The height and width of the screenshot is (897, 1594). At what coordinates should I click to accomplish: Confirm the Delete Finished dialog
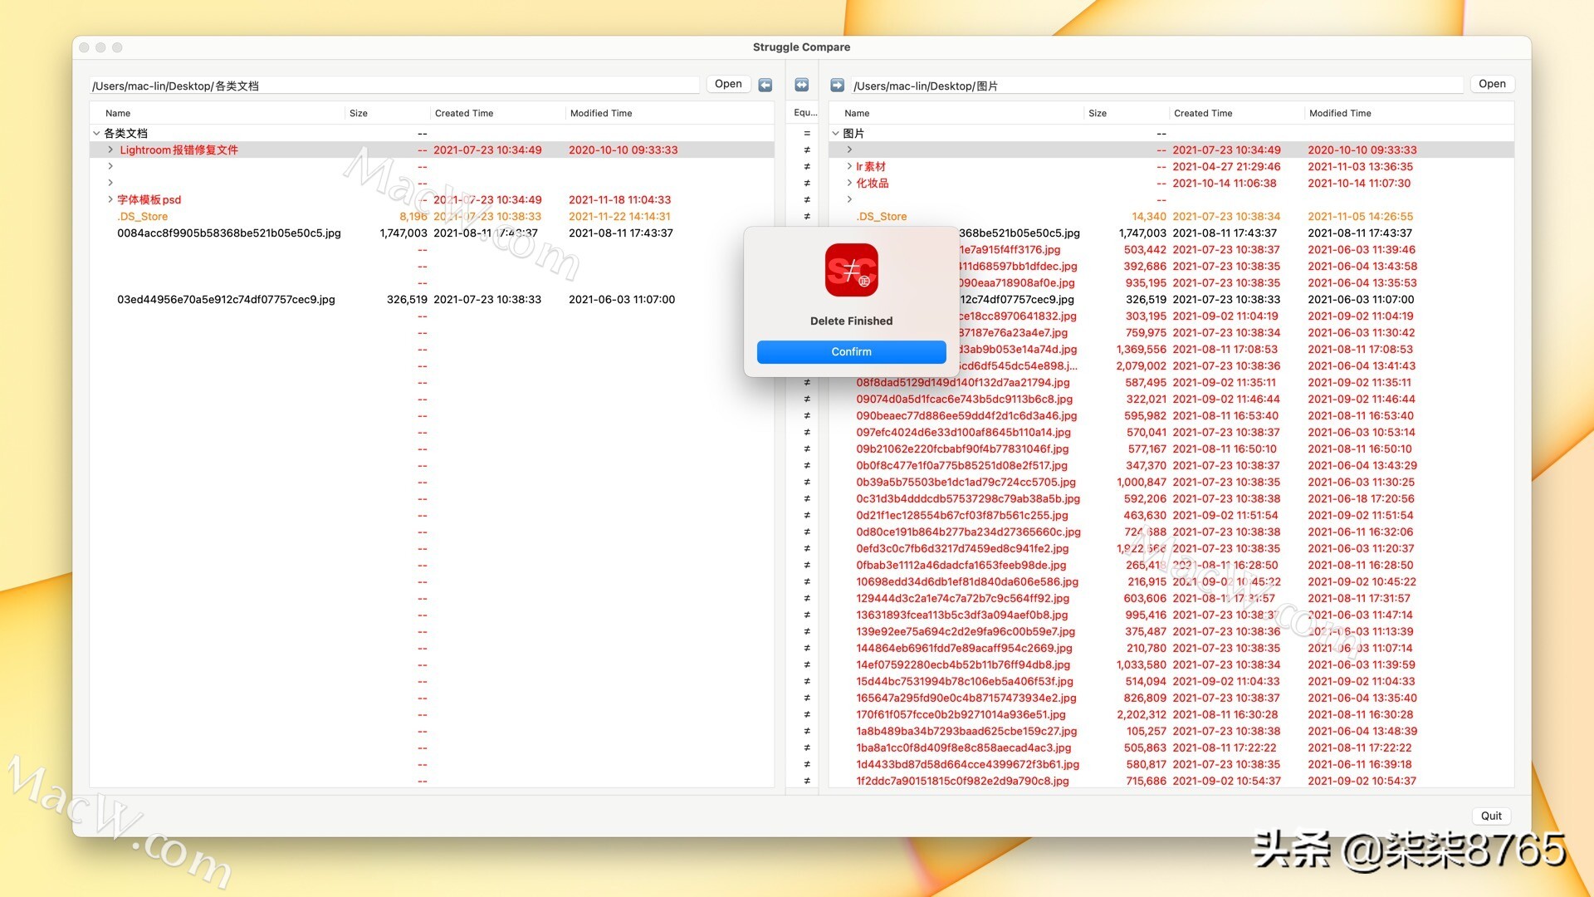coord(851,350)
